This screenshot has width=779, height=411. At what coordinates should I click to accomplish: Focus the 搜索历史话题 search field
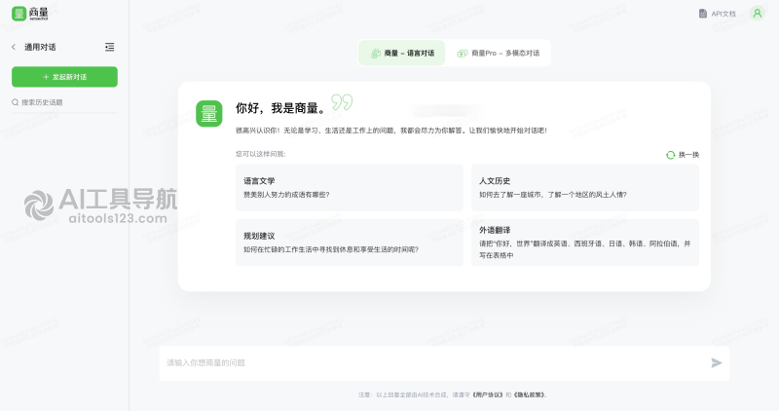tap(64, 102)
